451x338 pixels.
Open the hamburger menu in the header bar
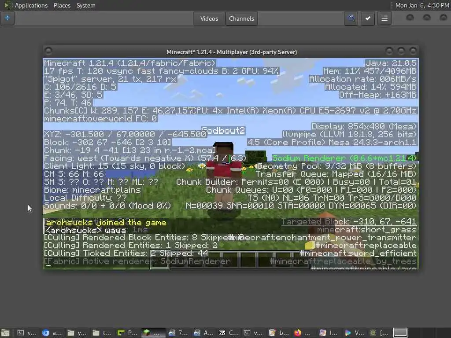tap(384, 18)
